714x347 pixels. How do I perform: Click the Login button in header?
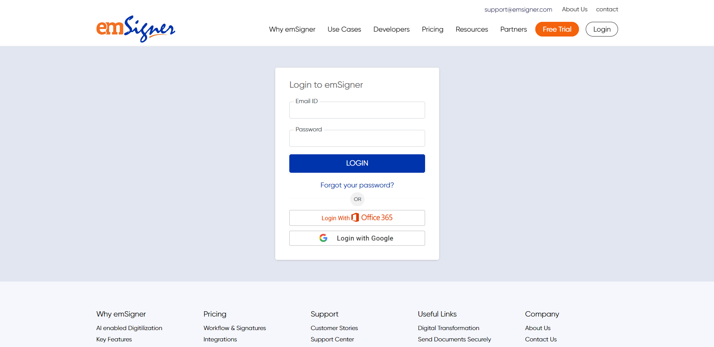602,29
